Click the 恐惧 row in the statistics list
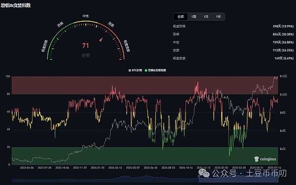This screenshot has height=185, width=296. tap(233, 34)
